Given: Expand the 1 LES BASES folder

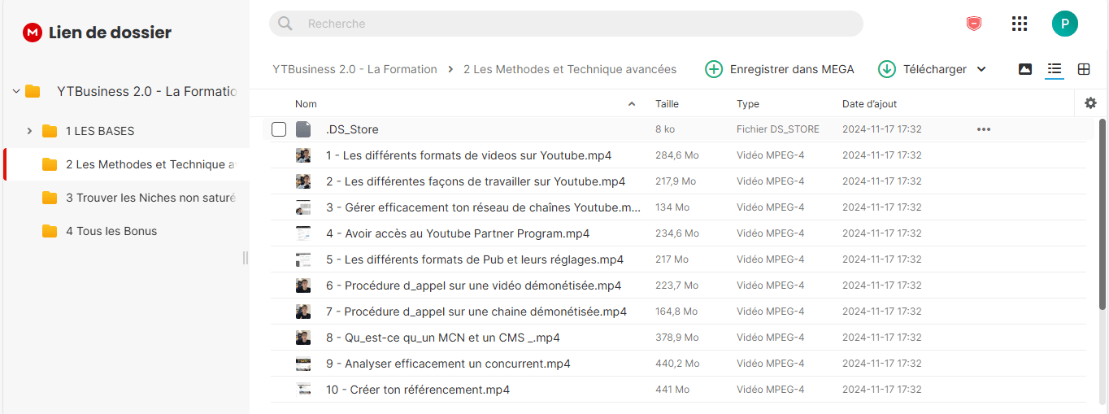Looking at the screenshot, I should [29, 131].
